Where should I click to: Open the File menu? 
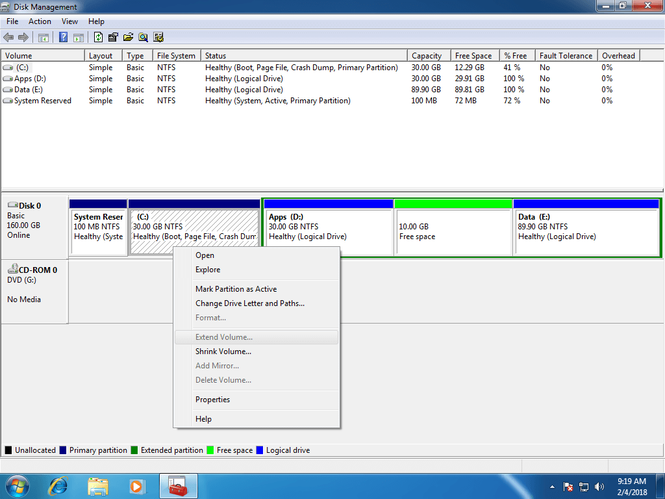(x=12, y=21)
